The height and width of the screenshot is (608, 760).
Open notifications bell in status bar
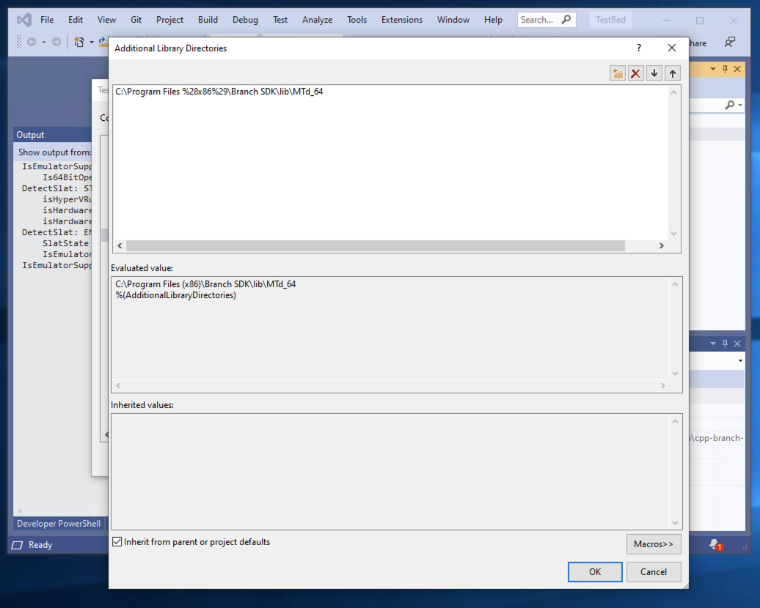click(715, 545)
